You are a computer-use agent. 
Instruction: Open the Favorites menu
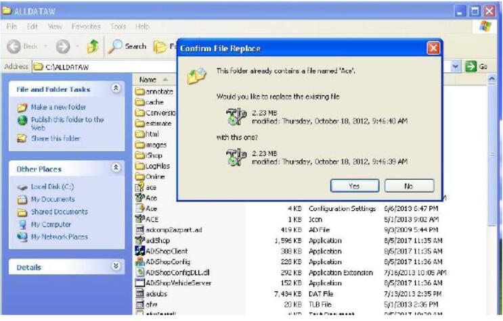tap(86, 26)
